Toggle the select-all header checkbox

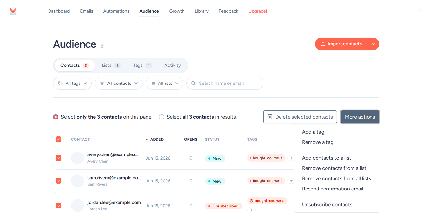pyautogui.click(x=58, y=139)
